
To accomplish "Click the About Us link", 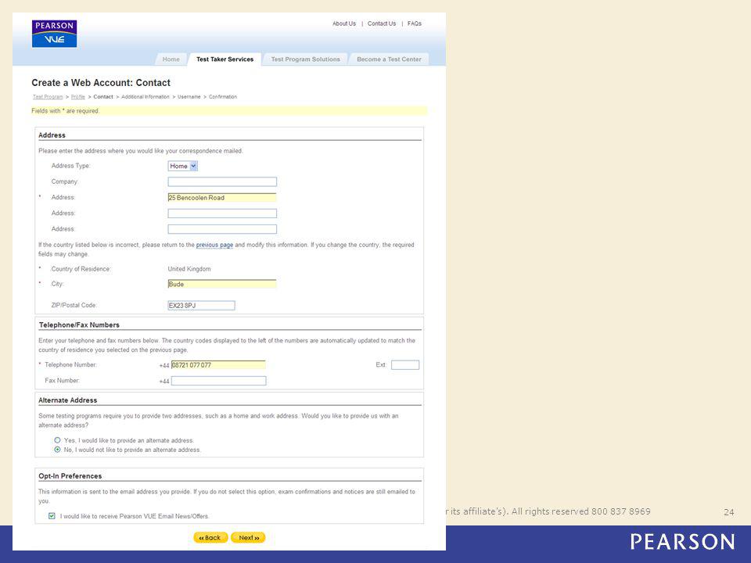I will [344, 23].
